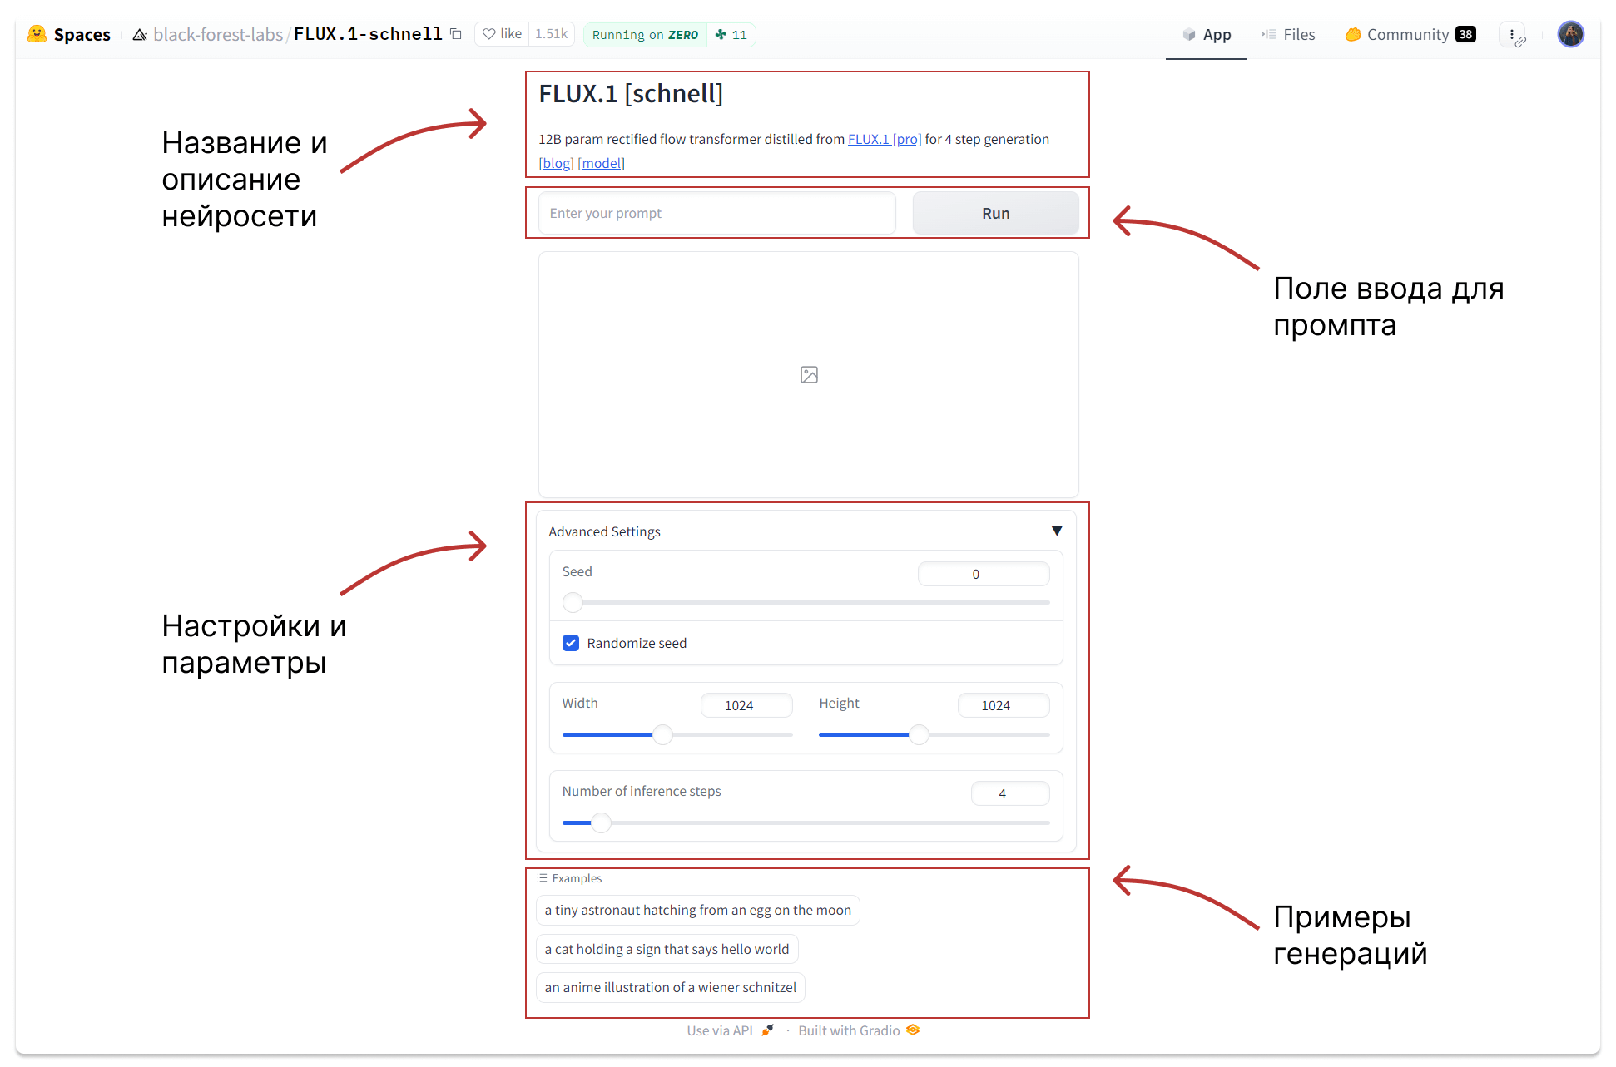Click the image placeholder icon in the output area
The height and width of the screenshot is (1067, 1616).
[x=809, y=375]
